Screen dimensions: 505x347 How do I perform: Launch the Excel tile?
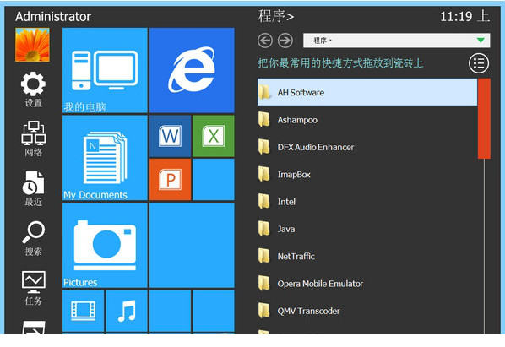(214, 136)
